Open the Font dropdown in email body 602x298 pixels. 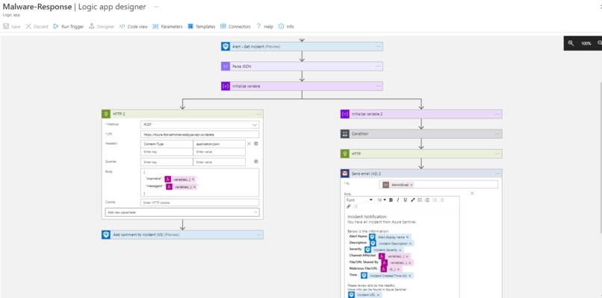pos(359,200)
